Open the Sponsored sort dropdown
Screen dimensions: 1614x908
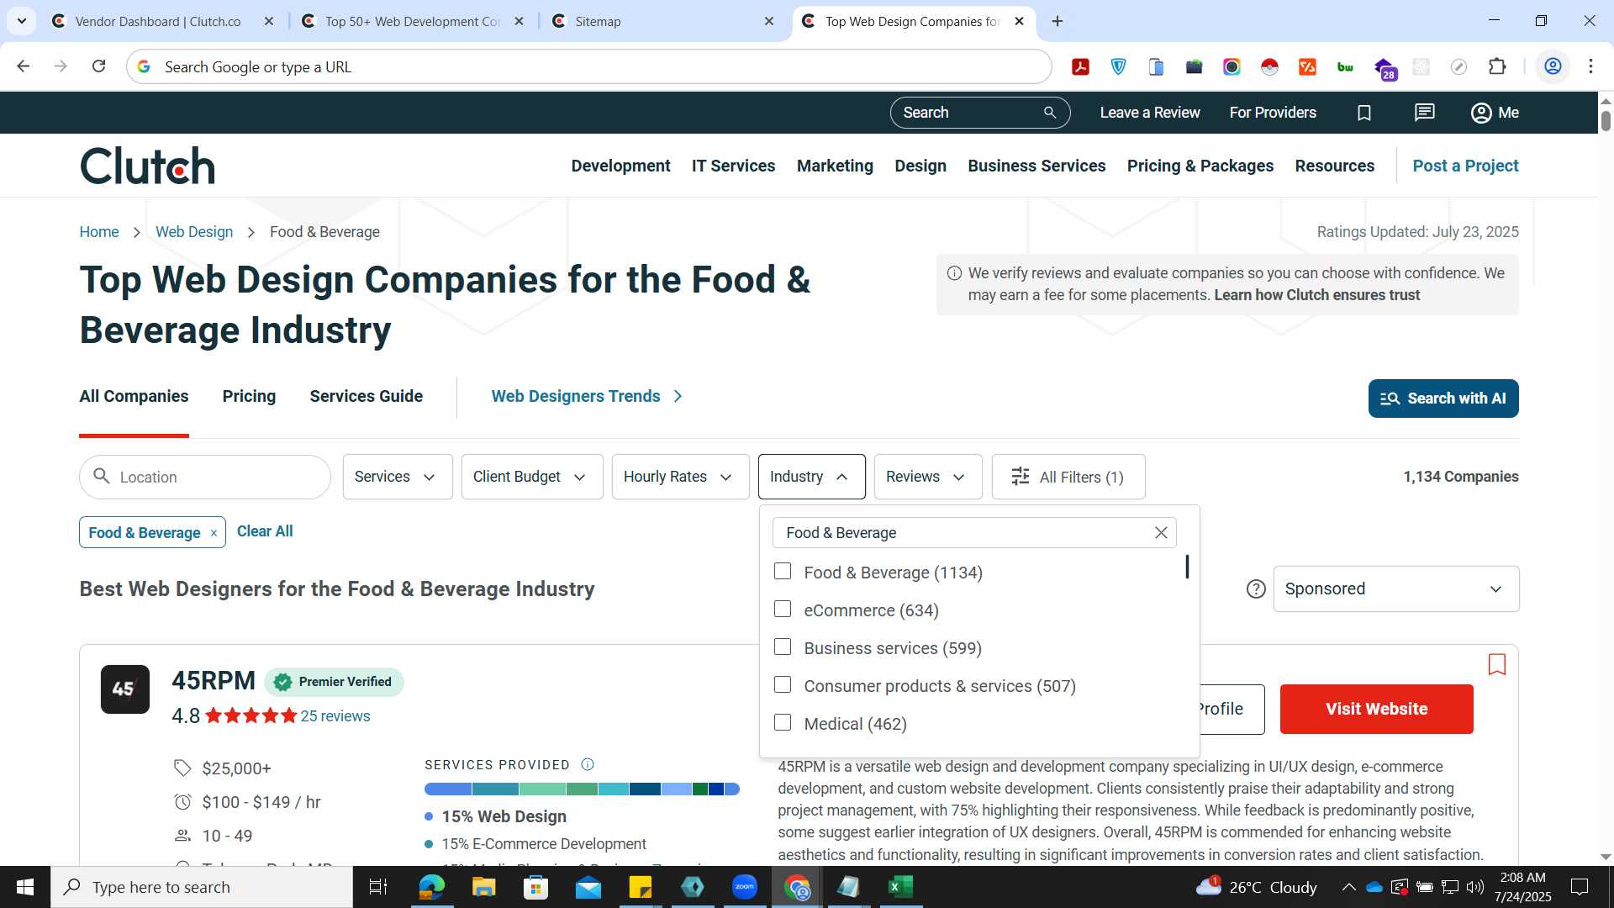coord(1395,589)
